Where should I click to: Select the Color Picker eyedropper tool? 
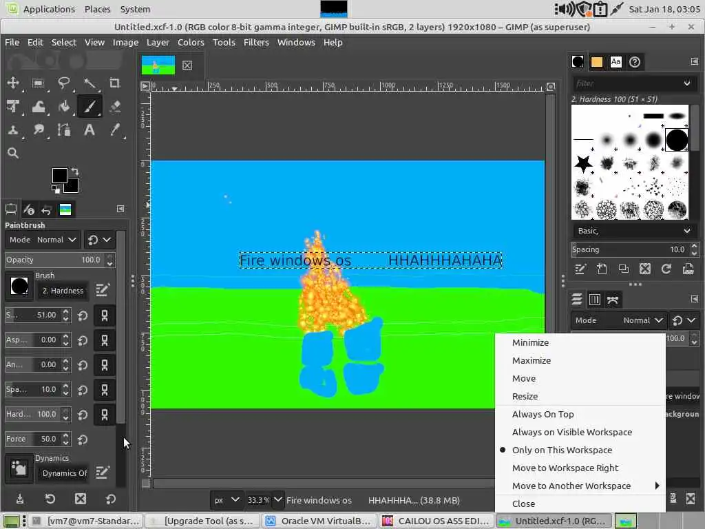tap(115, 130)
